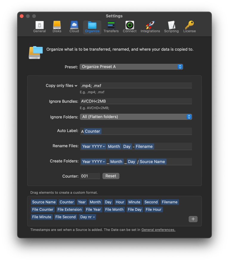Open the Day nr token dropdown
The image size is (229, 261).
click(87, 217)
